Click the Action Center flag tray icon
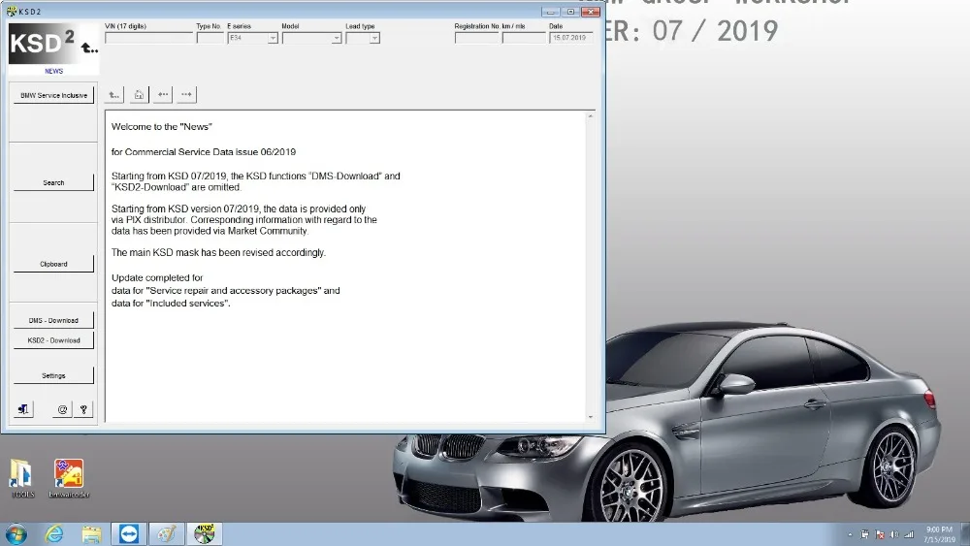The width and height of the screenshot is (970, 546). pos(879,535)
